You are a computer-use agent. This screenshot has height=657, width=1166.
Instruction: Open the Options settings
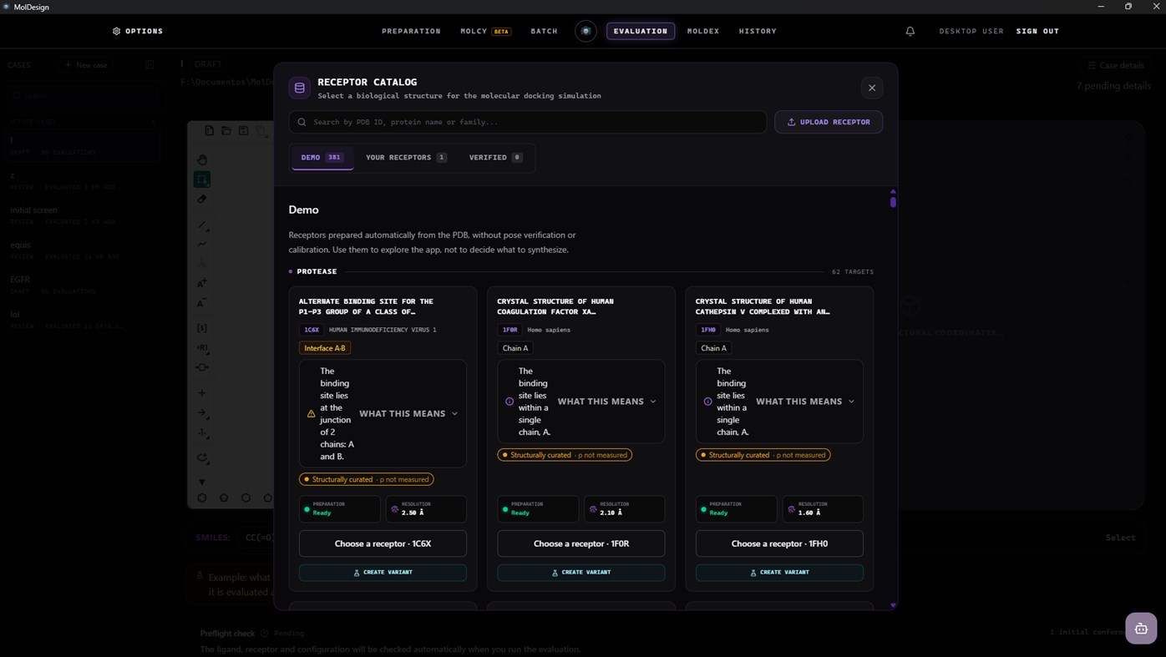(x=138, y=31)
